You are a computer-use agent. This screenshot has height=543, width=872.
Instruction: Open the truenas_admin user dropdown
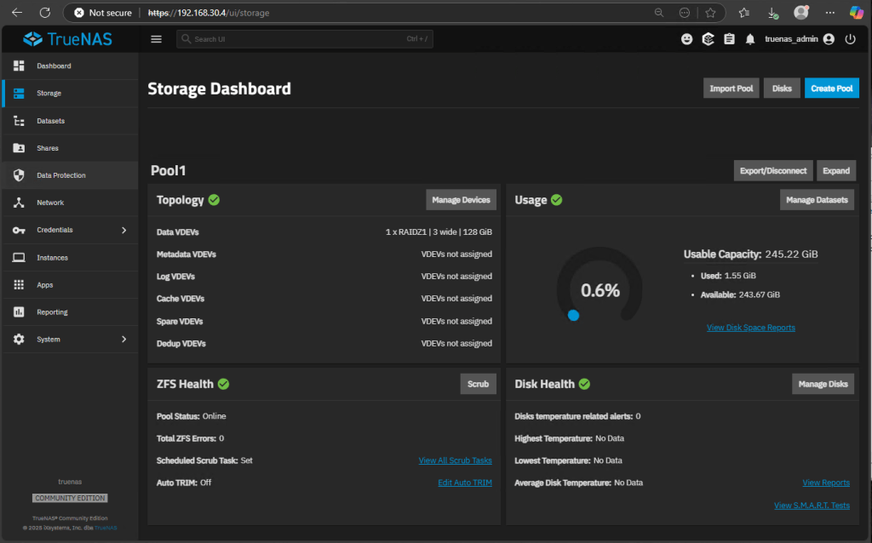pyautogui.click(x=799, y=39)
